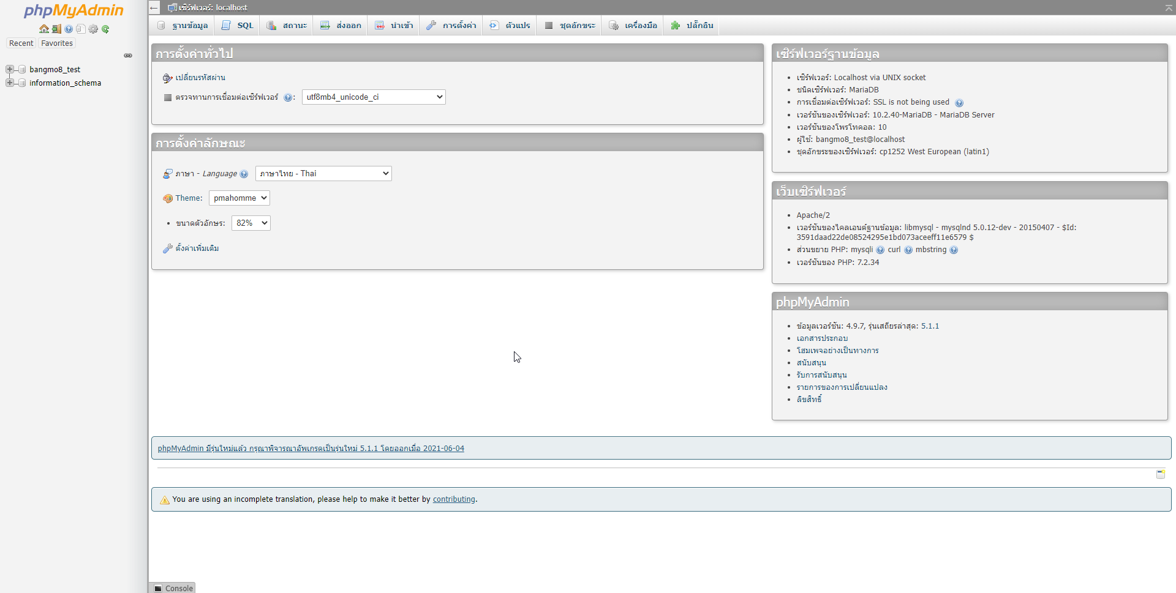Screen dimensions: 1176x593
Task: Open the ภาษาไทย - Thai language dropdown
Action: [x=323, y=174]
